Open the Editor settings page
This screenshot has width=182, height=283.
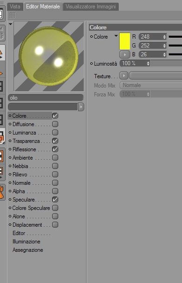click(x=19, y=233)
